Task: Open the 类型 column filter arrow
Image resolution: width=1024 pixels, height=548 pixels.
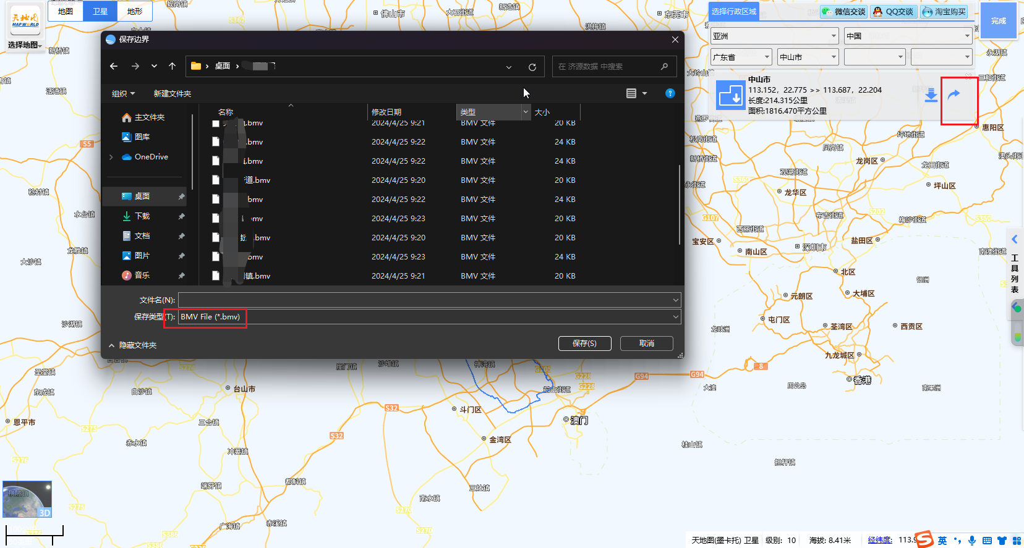Action: [526, 112]
